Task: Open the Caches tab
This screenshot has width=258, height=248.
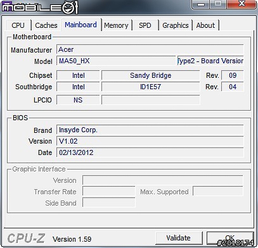Action: 46,25
